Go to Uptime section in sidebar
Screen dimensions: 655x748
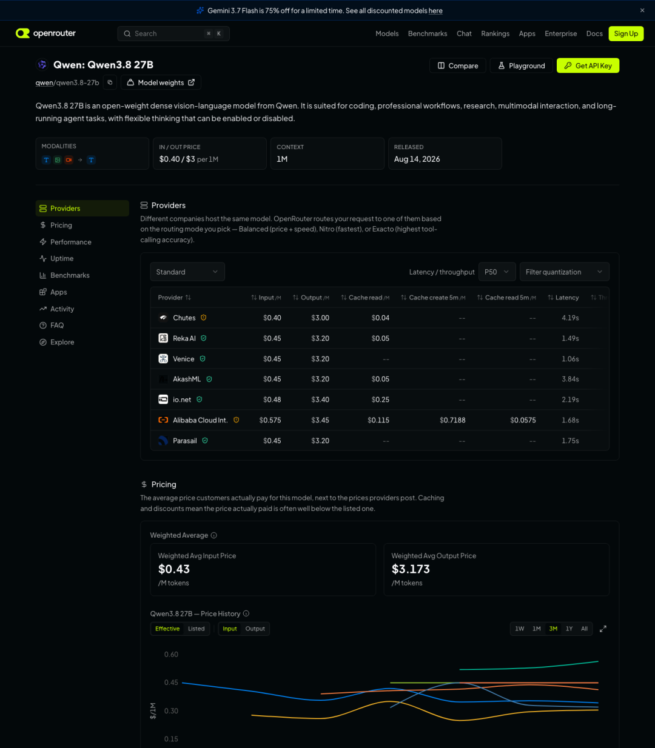[x=82, y=258]
